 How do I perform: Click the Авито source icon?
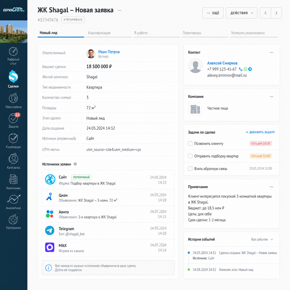coord(50,214)
